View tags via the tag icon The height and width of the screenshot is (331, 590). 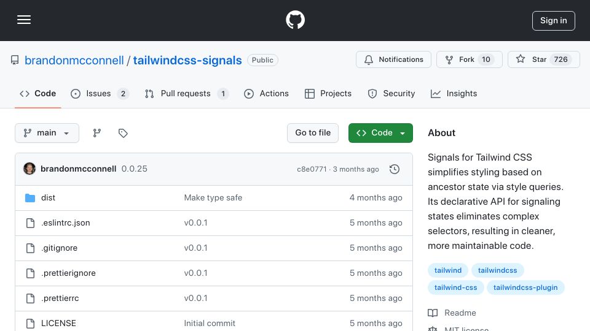click(123, 133)
